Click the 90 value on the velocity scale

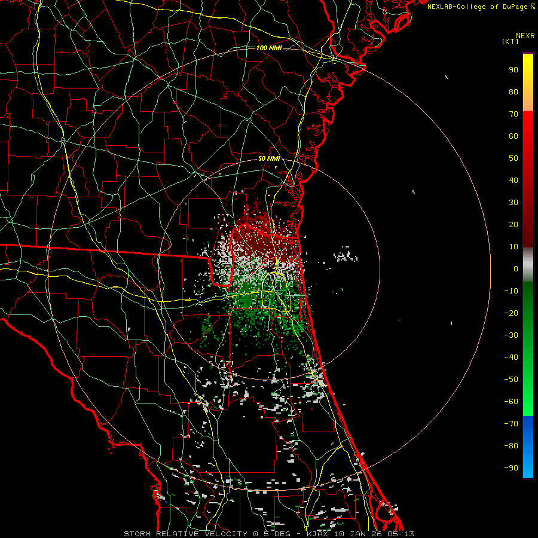click(513, 70)
